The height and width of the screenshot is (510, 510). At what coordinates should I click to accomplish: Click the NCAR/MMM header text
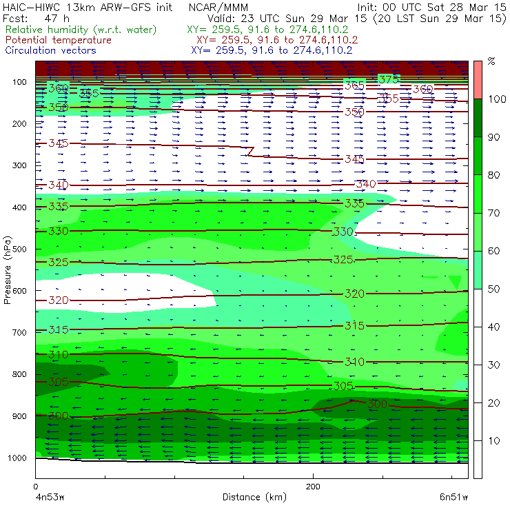pos(218,7)
